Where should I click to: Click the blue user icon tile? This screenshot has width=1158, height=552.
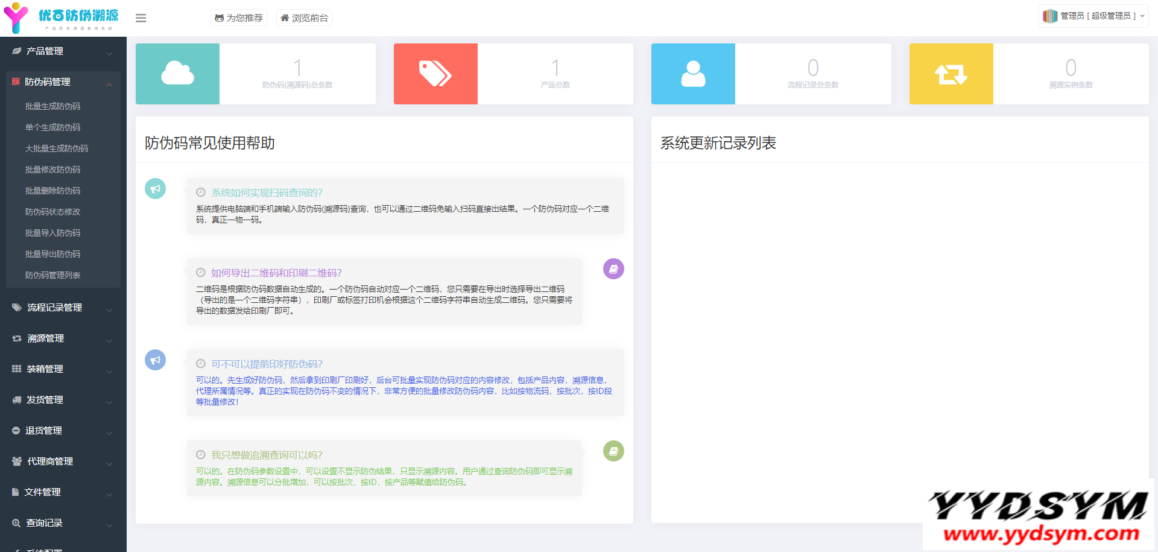click(693, 74)
